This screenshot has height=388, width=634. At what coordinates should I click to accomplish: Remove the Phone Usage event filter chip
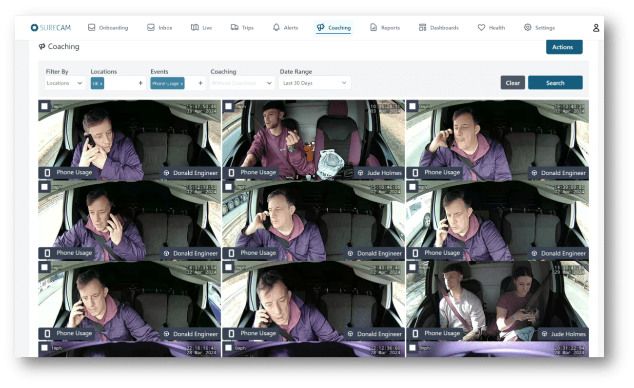pos(182,84)
